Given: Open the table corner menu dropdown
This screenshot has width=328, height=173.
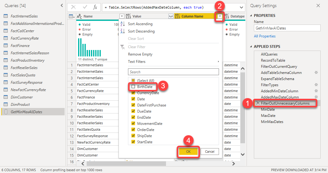Looking at the screenshot, I should coord(72,16).
